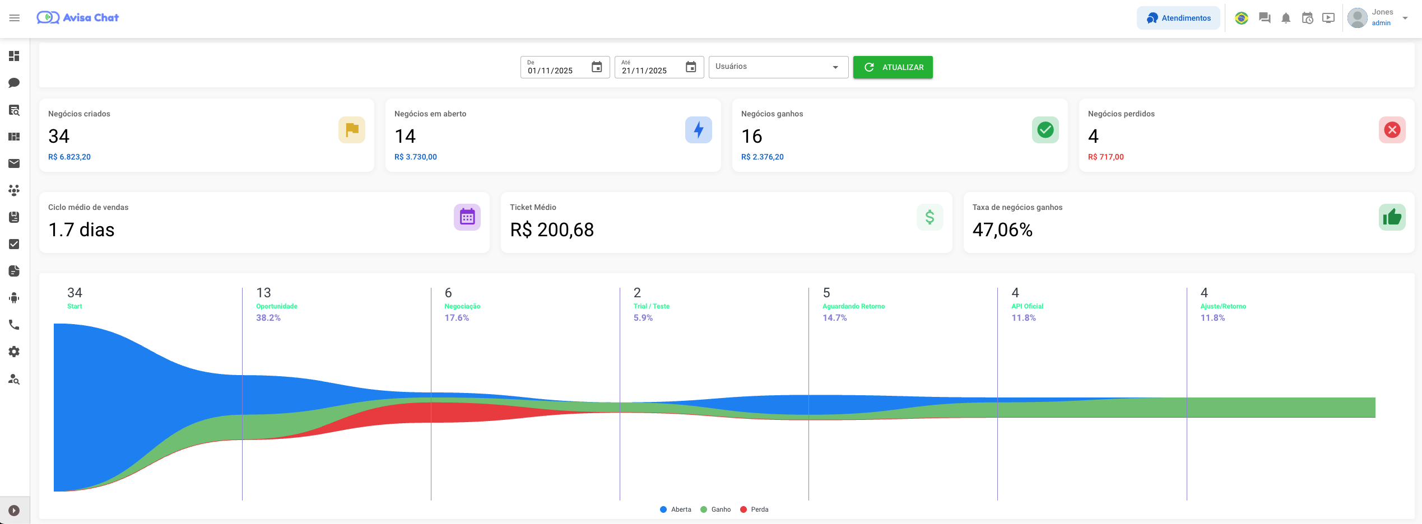Open the Kanban board from the sidebar
1422x524 pixels.
click(x=15, y=136)
